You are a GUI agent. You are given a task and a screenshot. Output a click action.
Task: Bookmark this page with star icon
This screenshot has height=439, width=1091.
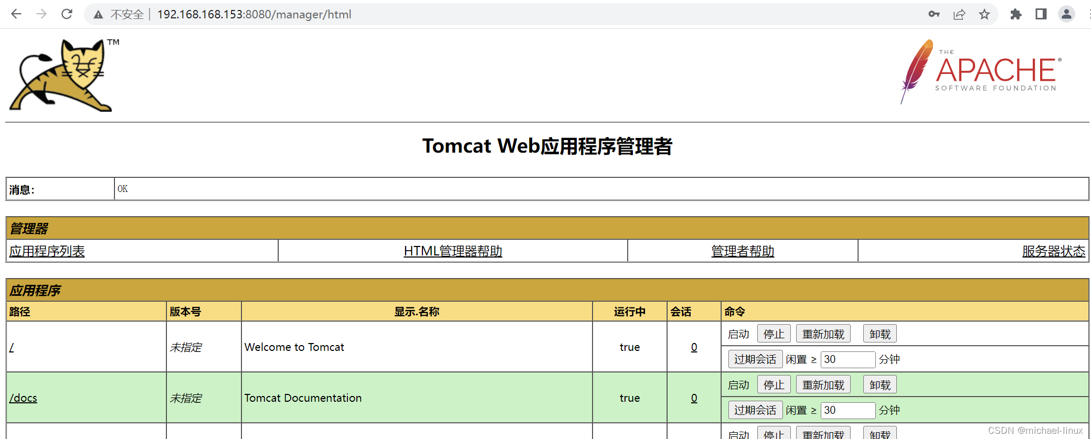(984, 14)
